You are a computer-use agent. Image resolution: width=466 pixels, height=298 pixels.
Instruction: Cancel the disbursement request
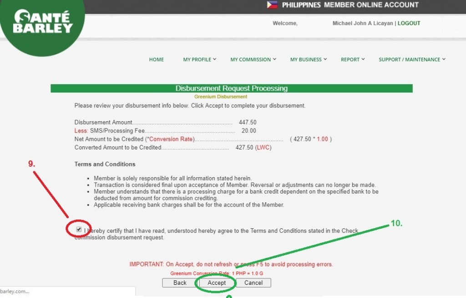tap(253, 283)
